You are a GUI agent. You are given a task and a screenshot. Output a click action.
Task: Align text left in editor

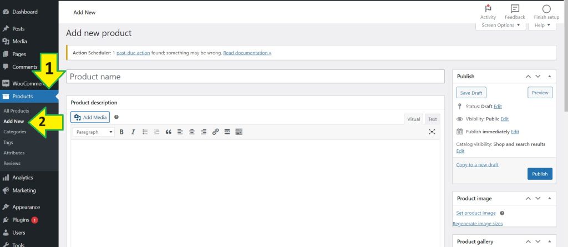click(x=180, y=132)
